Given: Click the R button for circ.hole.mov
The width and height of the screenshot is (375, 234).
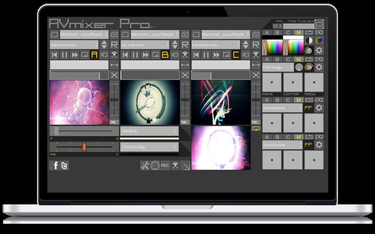Looking at the screenshot, I should [185, 45].
